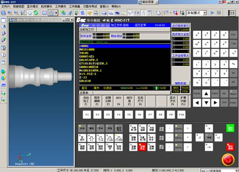Click the F4 function key button
The width and height of the screenshot is (239, 172).
(119, 115)
